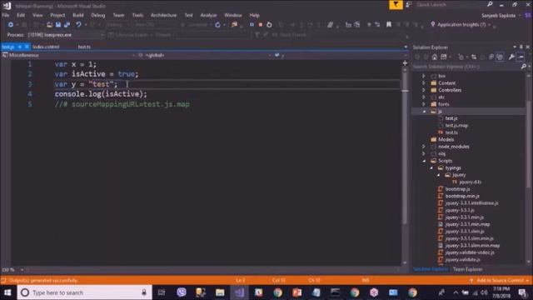
Task: Collapse the Scripts folder
Action: tap(424, 161)
